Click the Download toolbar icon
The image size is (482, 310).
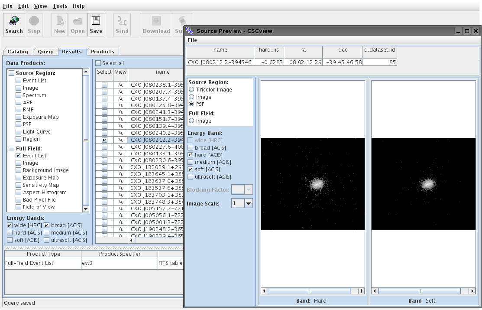pyautogui.click(x=156, y=25)
